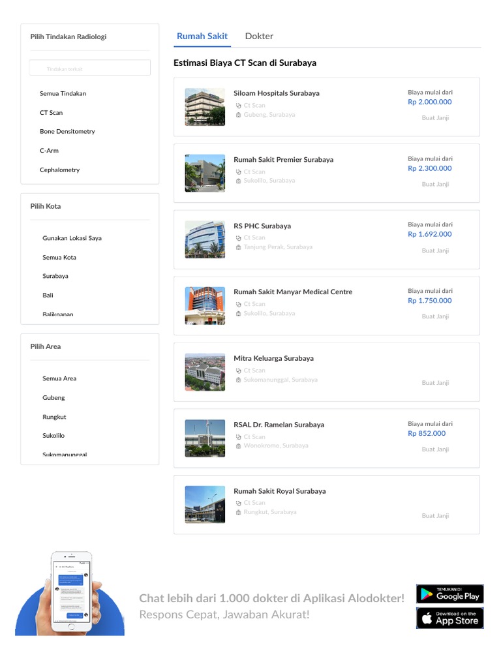Click location icon in Manyar Medical Centre card
Screen dimensions: 501x668
tap(239, 314)
